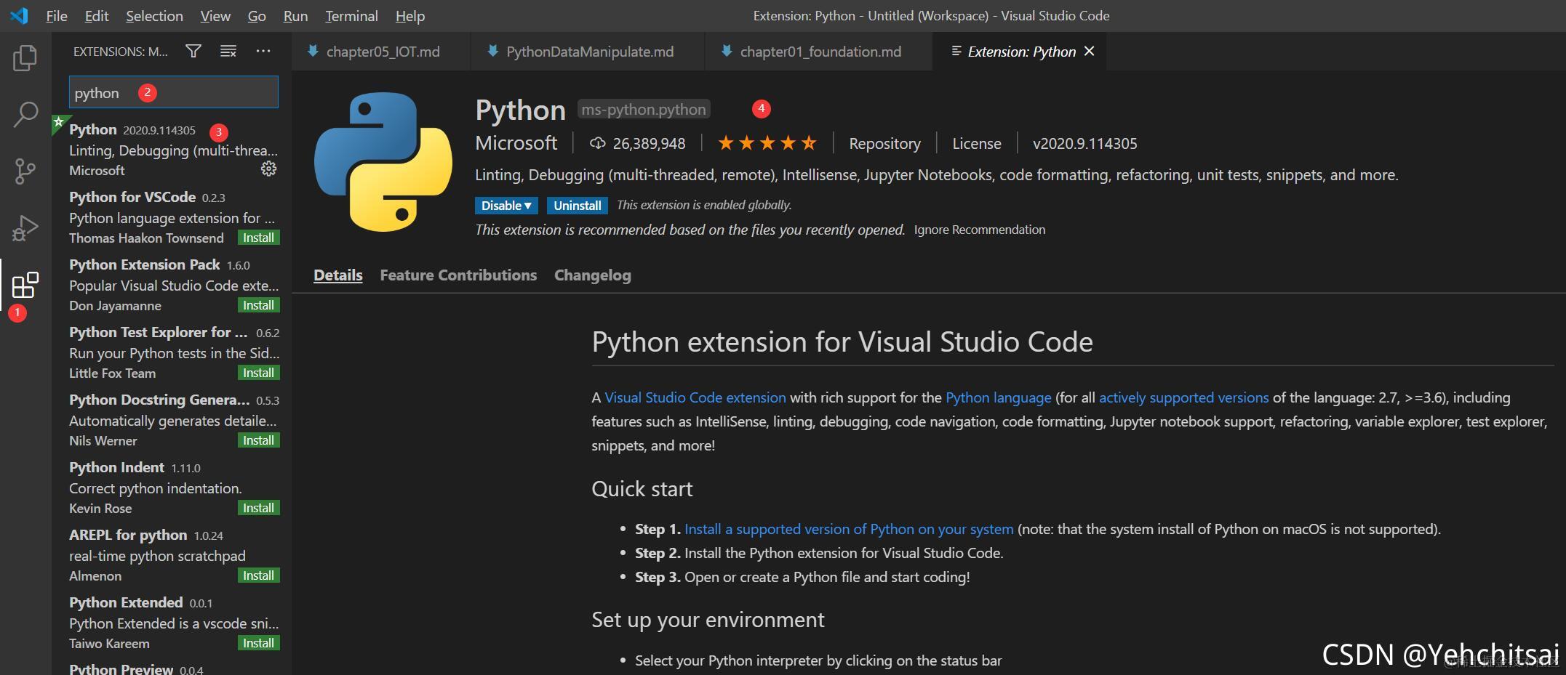Click Ignore Recommendation

pos(979,230)
